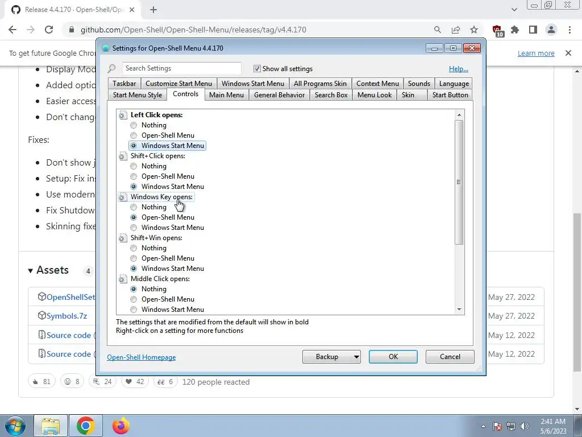Show hidden tray icons arrow
582x437 pixels.
(483, 426)
